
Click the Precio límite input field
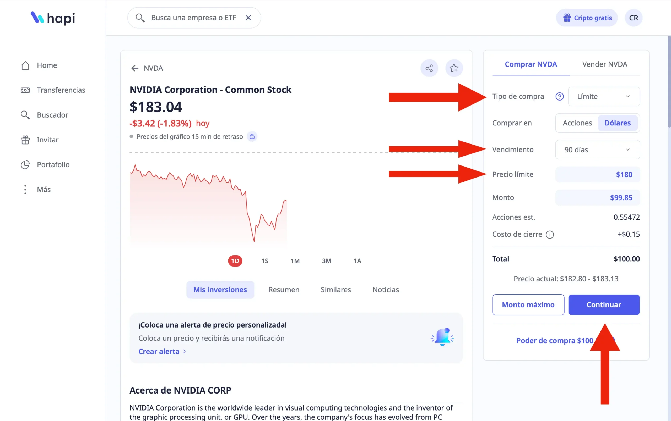tap(597, 174)
